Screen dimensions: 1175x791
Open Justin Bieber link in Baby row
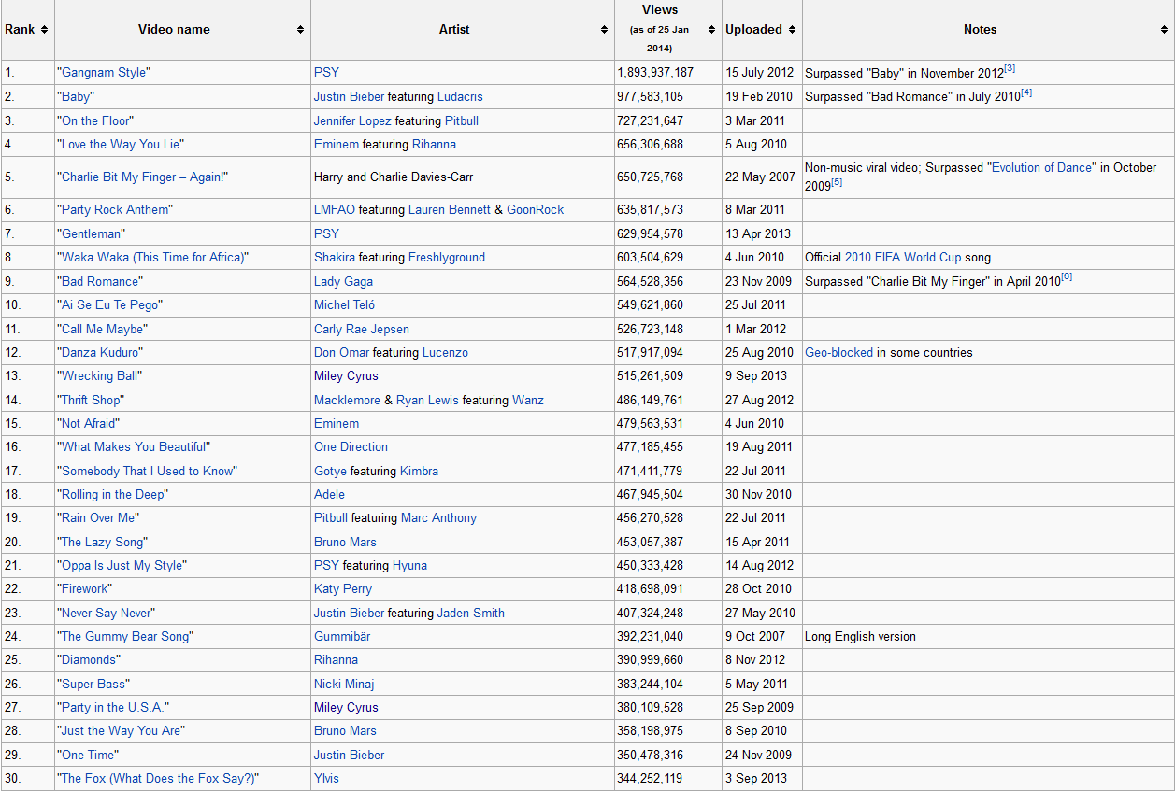349,97
